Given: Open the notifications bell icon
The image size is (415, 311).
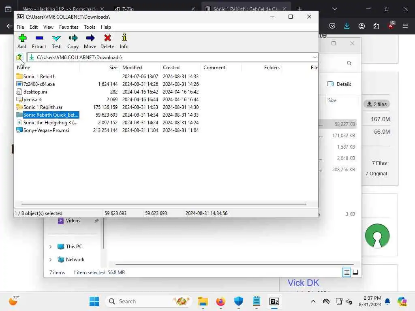Looking at the screenshot, I should (387, 301).
